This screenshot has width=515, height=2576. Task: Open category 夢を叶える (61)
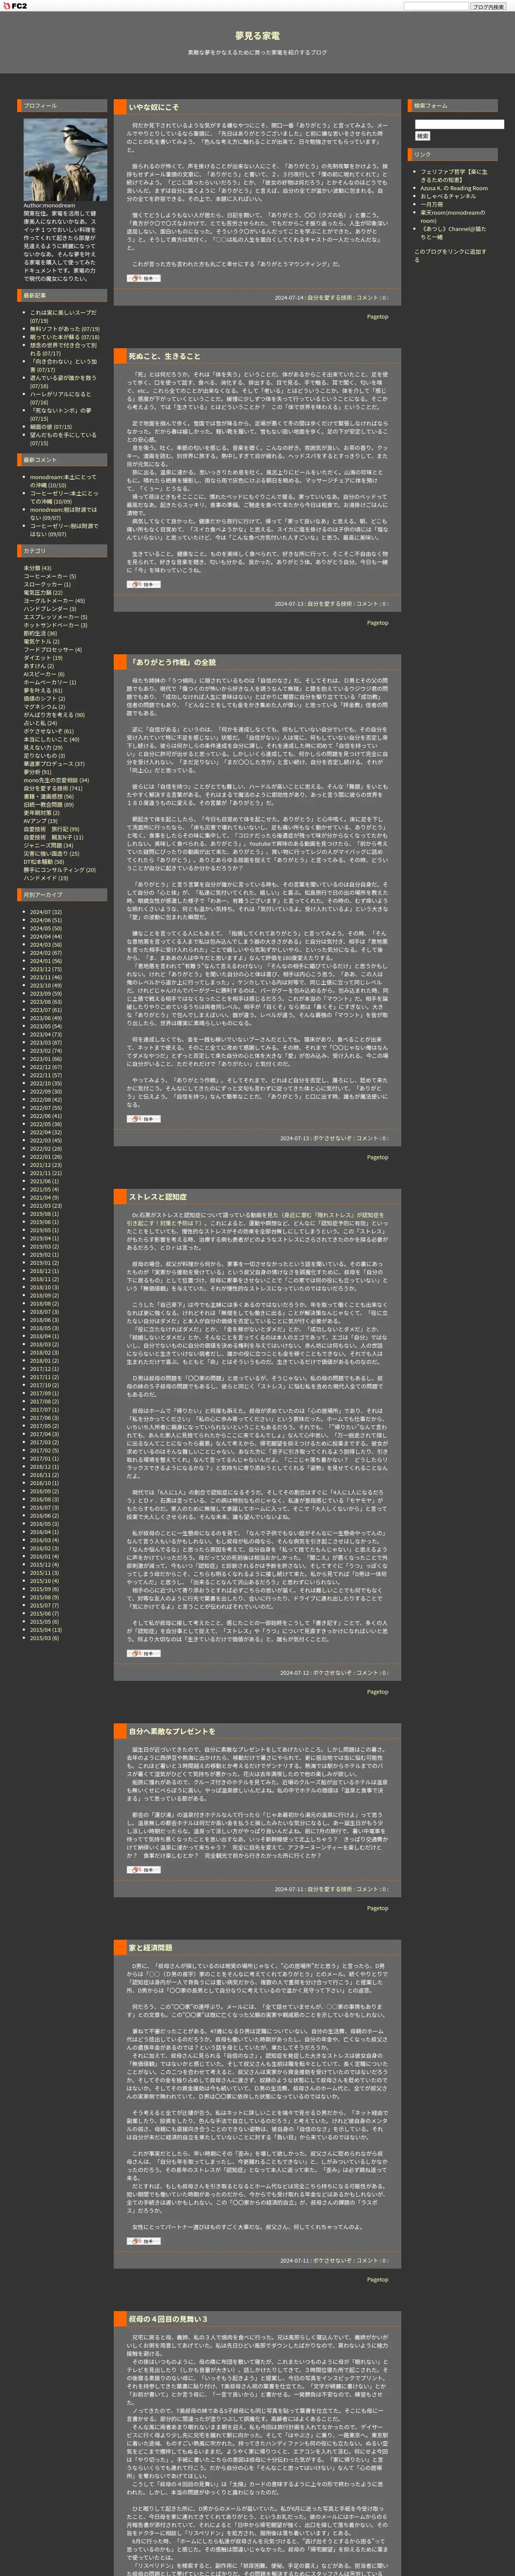point(42,690)
